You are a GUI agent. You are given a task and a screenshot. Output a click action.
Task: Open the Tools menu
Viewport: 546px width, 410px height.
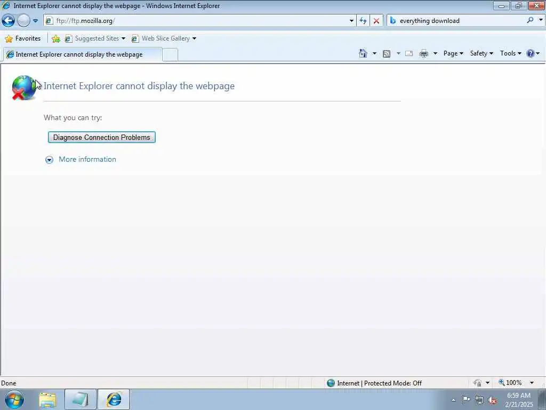510,53
